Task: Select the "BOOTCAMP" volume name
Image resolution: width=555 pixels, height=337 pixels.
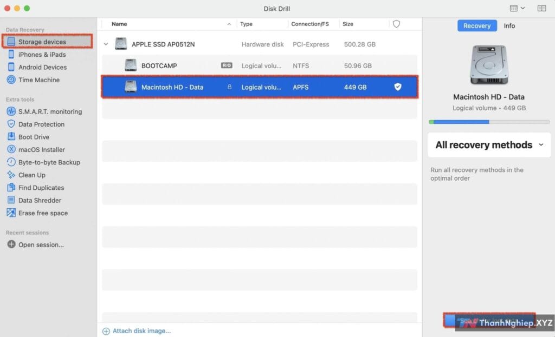Action: tap(159, 65)
